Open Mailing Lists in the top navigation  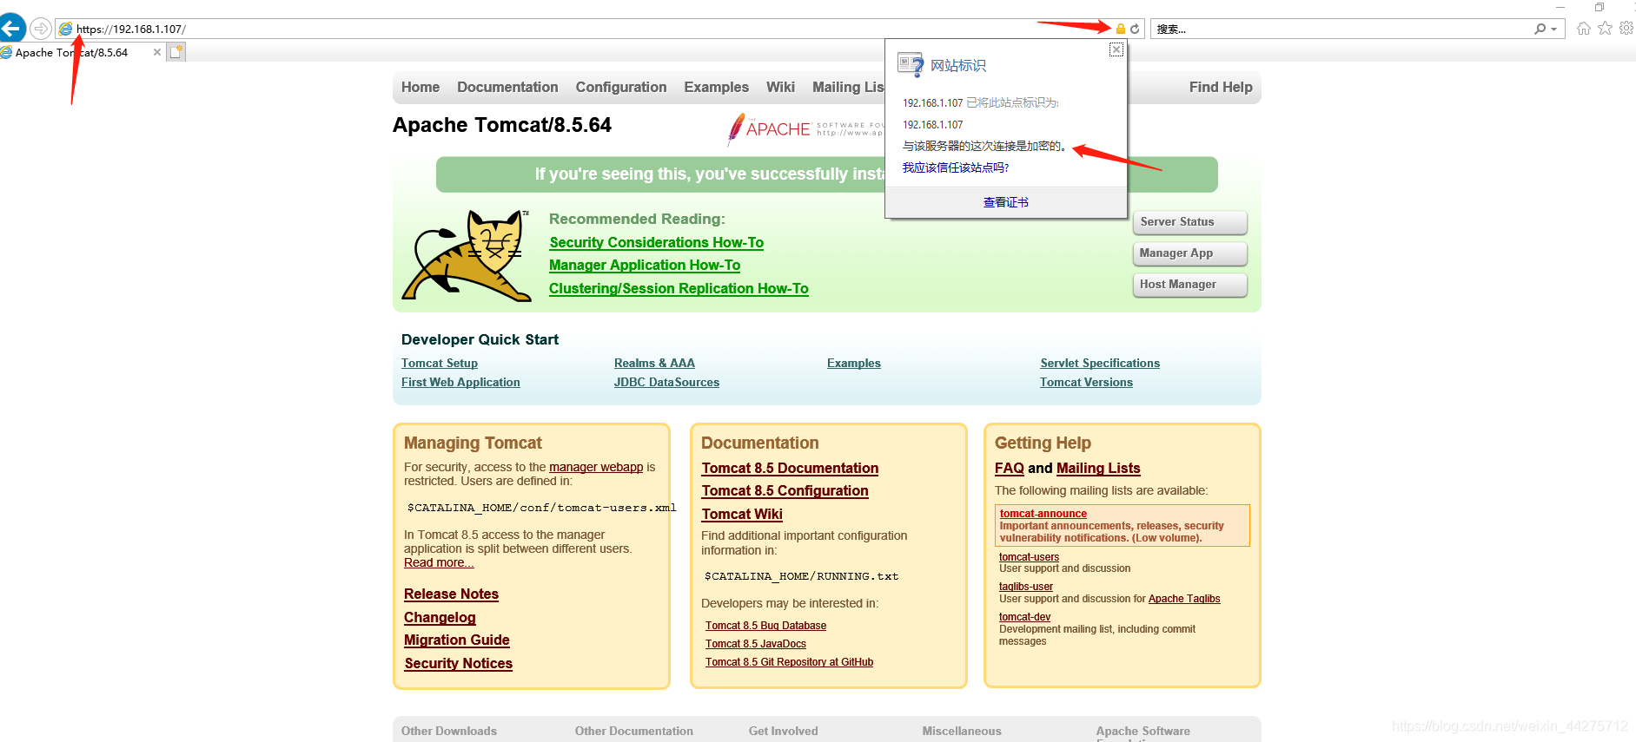(x=848, y=87)
